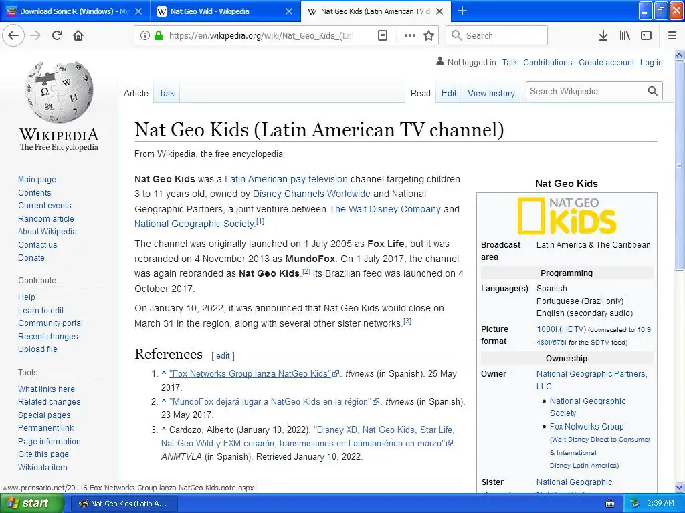
Task: Open Main page in sidebar
Action: tap(37, 179)
